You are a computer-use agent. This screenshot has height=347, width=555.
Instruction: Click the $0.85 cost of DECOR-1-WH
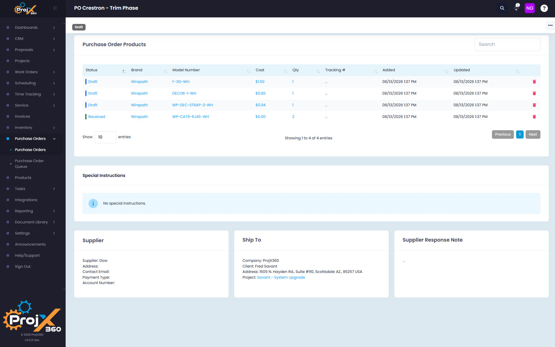click(261, 93)
